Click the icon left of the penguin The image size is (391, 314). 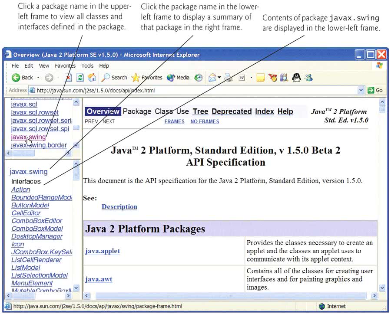284,78
